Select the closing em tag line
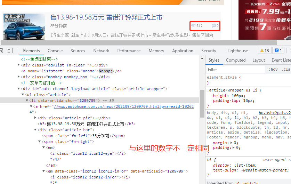The width and height of the screenshot is (291, 184). click(x=51, y=165)
